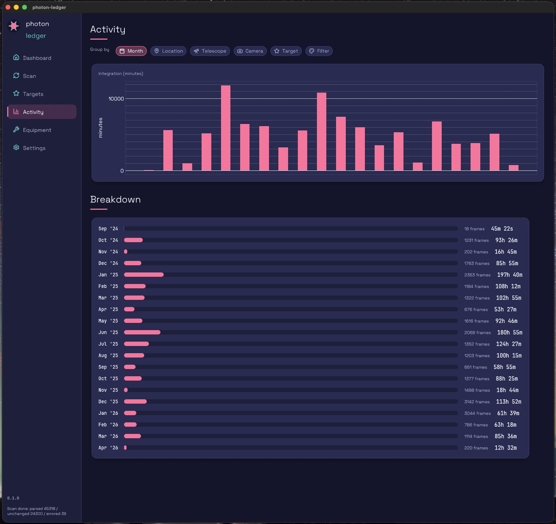Click the Jan '26 row label
The height and width of the screenshot is (524, 556).
[108, 413]
